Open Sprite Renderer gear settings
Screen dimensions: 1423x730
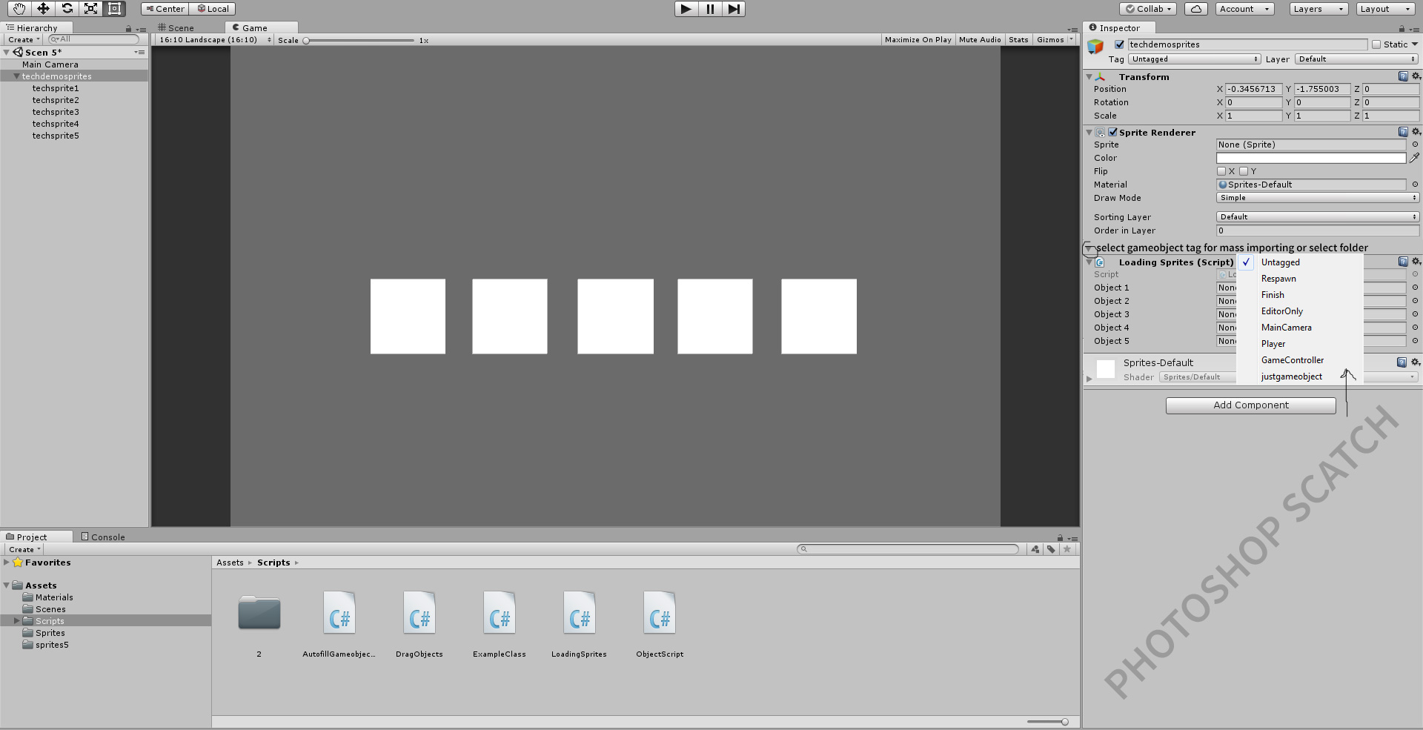(x=1416, y=132)
